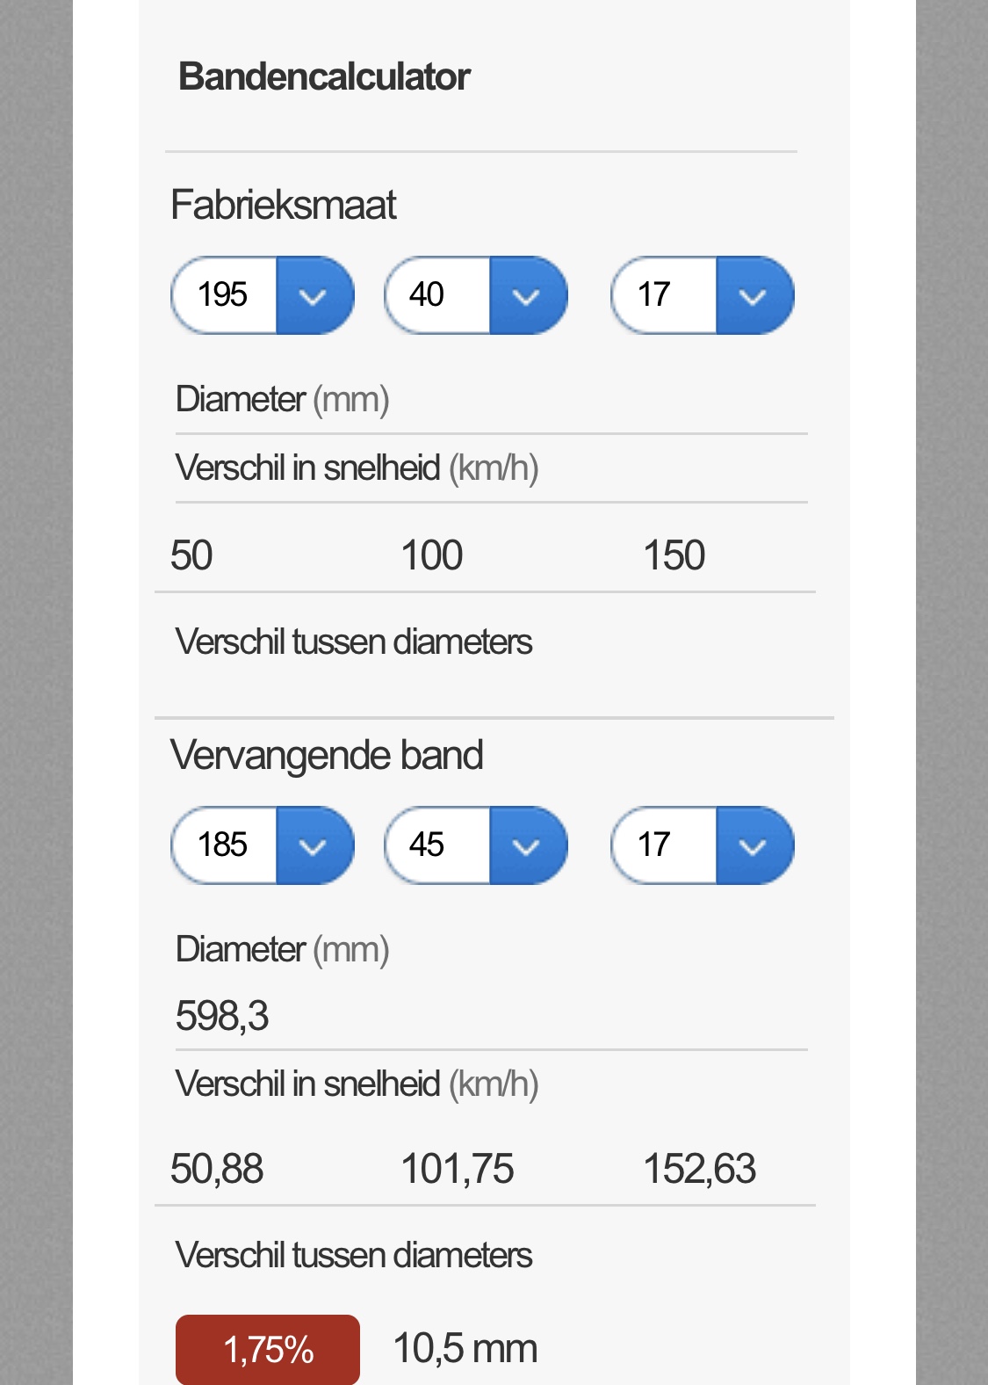
Task: Click the Bandencalculator heading
Action: (324, 76)
